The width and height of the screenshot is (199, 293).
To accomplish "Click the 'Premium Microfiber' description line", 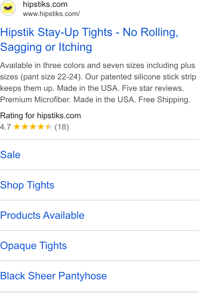I will pos(35,100).
